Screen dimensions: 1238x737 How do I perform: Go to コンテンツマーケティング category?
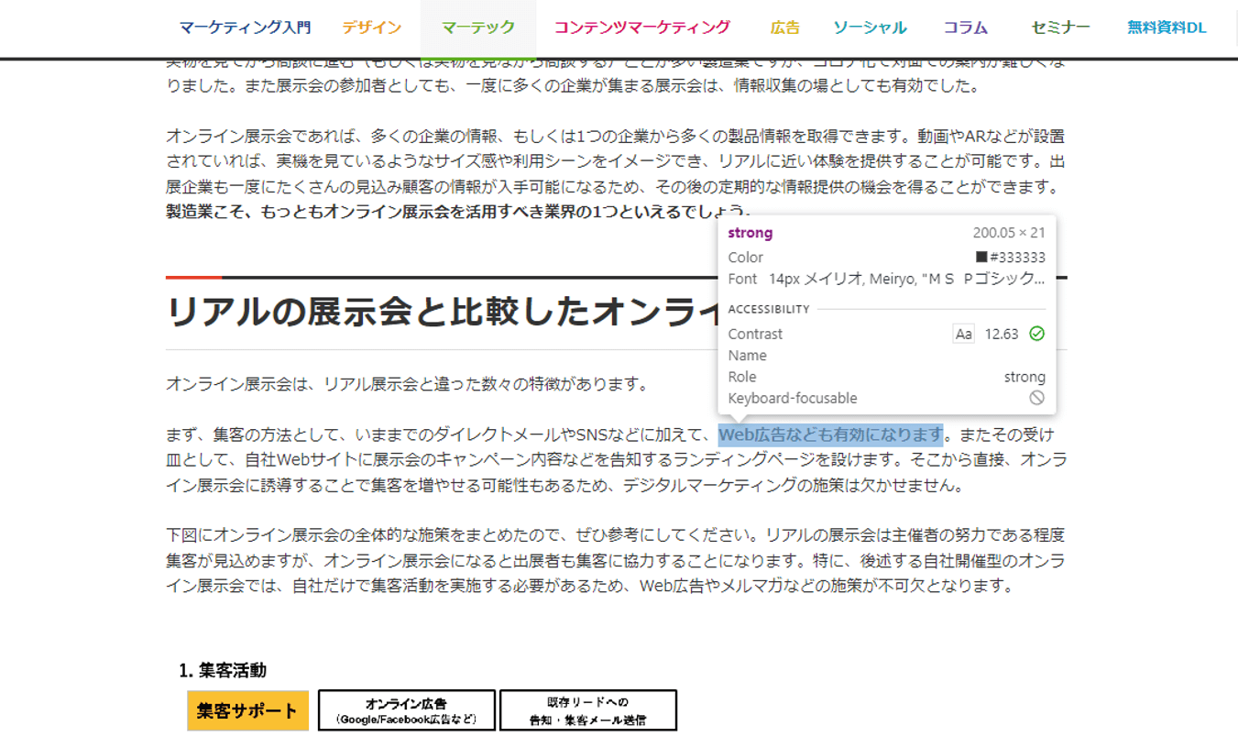(641, 27)
